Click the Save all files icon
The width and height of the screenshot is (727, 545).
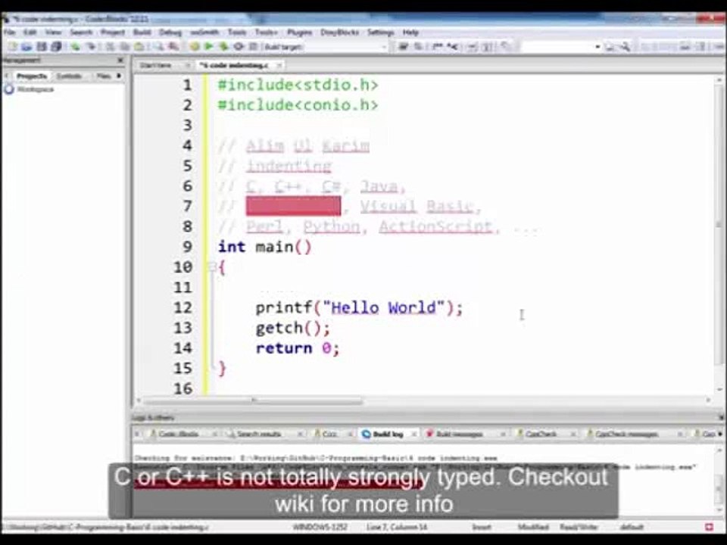click(x=56, y=46)
